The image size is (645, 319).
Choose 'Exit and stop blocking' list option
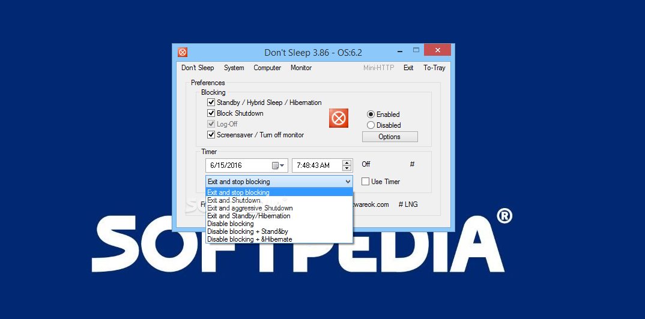(x=279, y=192)
